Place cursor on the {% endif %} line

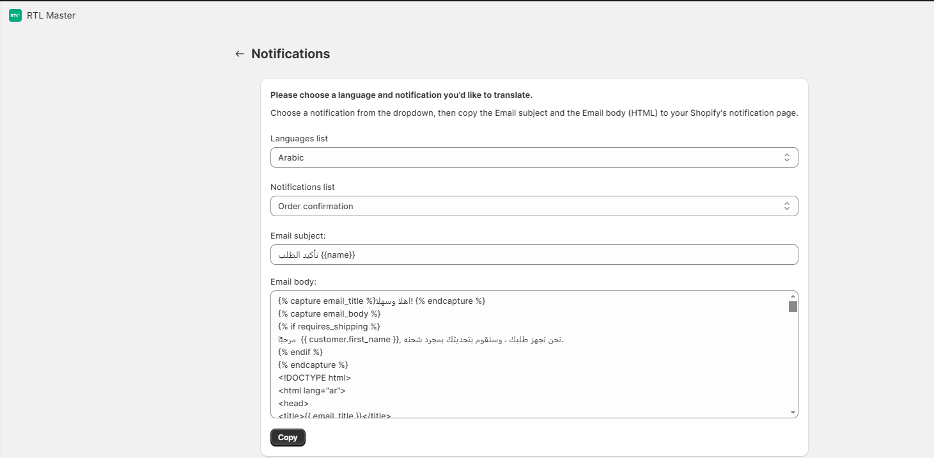[x=300, y=352]
